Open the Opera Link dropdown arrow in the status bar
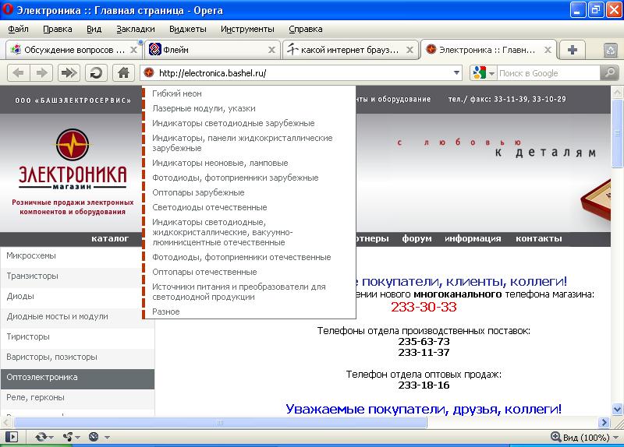This screenshot has height=447, width=624. pyautogui.click(x=51, y=438)
